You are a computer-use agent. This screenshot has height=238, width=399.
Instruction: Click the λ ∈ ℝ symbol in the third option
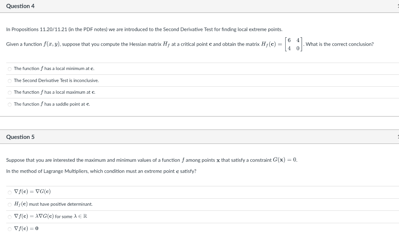pos(81,216)
